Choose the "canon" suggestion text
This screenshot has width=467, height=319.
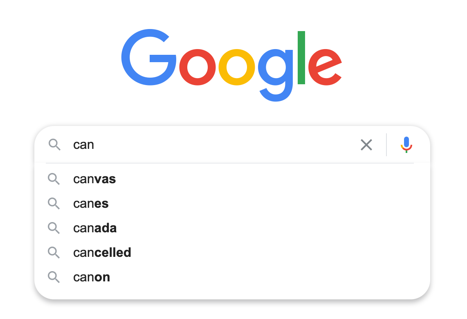click(x=92, y=277)
